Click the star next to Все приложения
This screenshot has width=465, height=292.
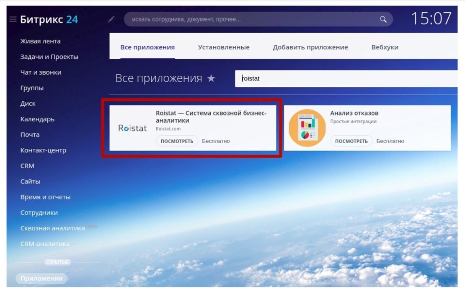point(211,78)
